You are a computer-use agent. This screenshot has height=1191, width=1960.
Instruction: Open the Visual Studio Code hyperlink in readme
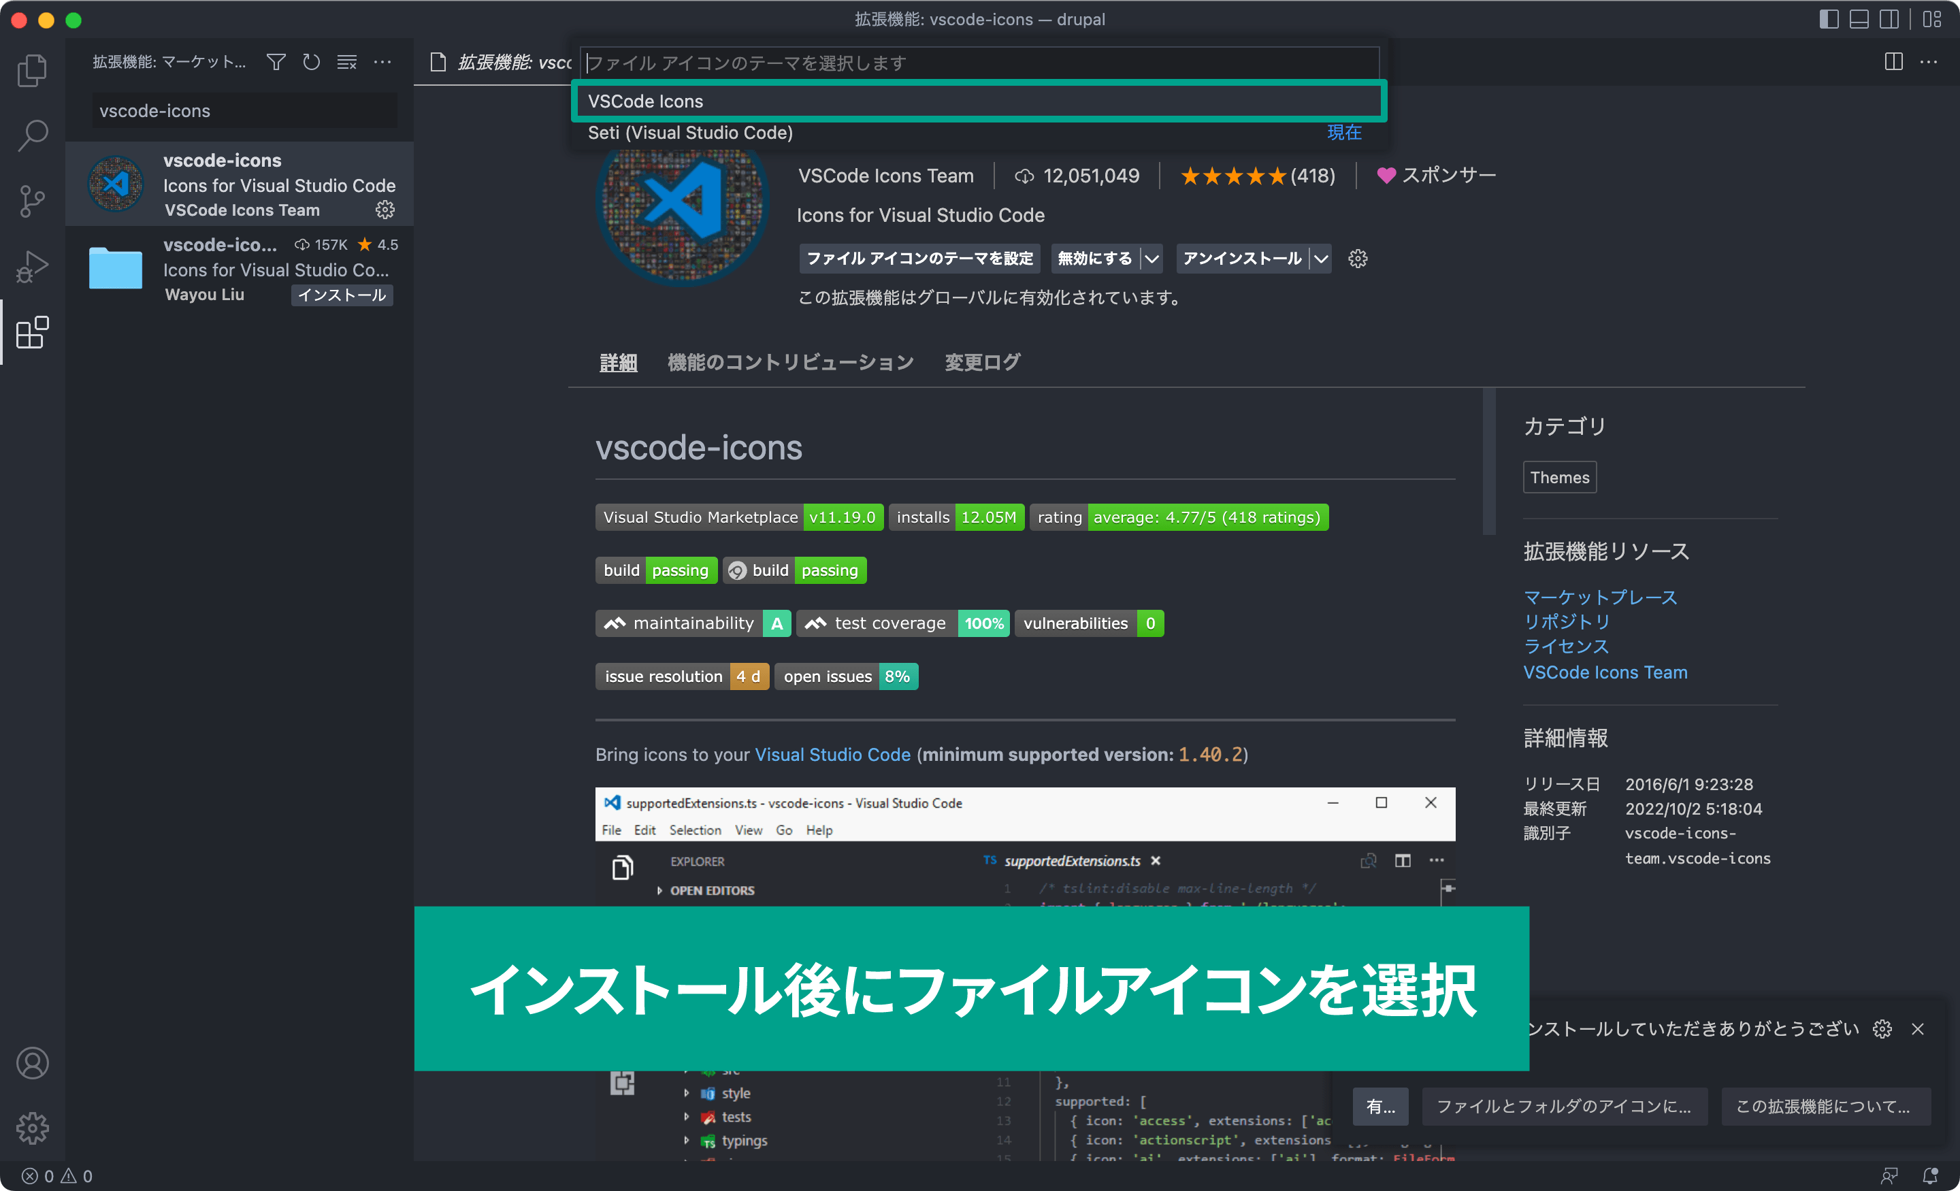coord(832,754)
